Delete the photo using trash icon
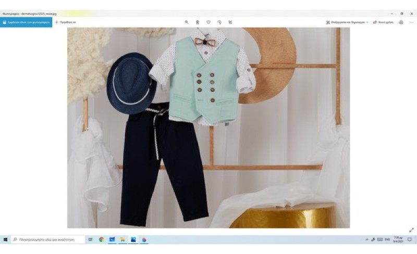The height and width of the screenshot is (254, 417). pos(198,22)
